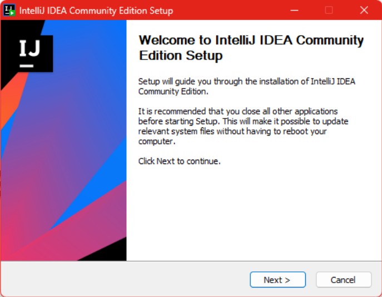382x297 pixels.
Task: Click the title bar text 'IntelliJ IDEA Community Edition Setup'
Action: coord(96,11)
